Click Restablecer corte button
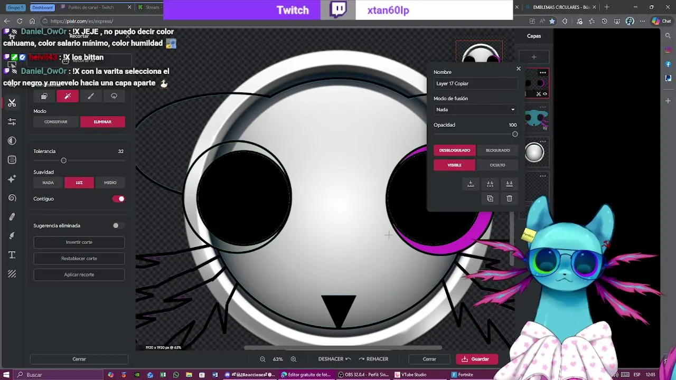Viewport: 676px width, 380px height. click(79, 259)
